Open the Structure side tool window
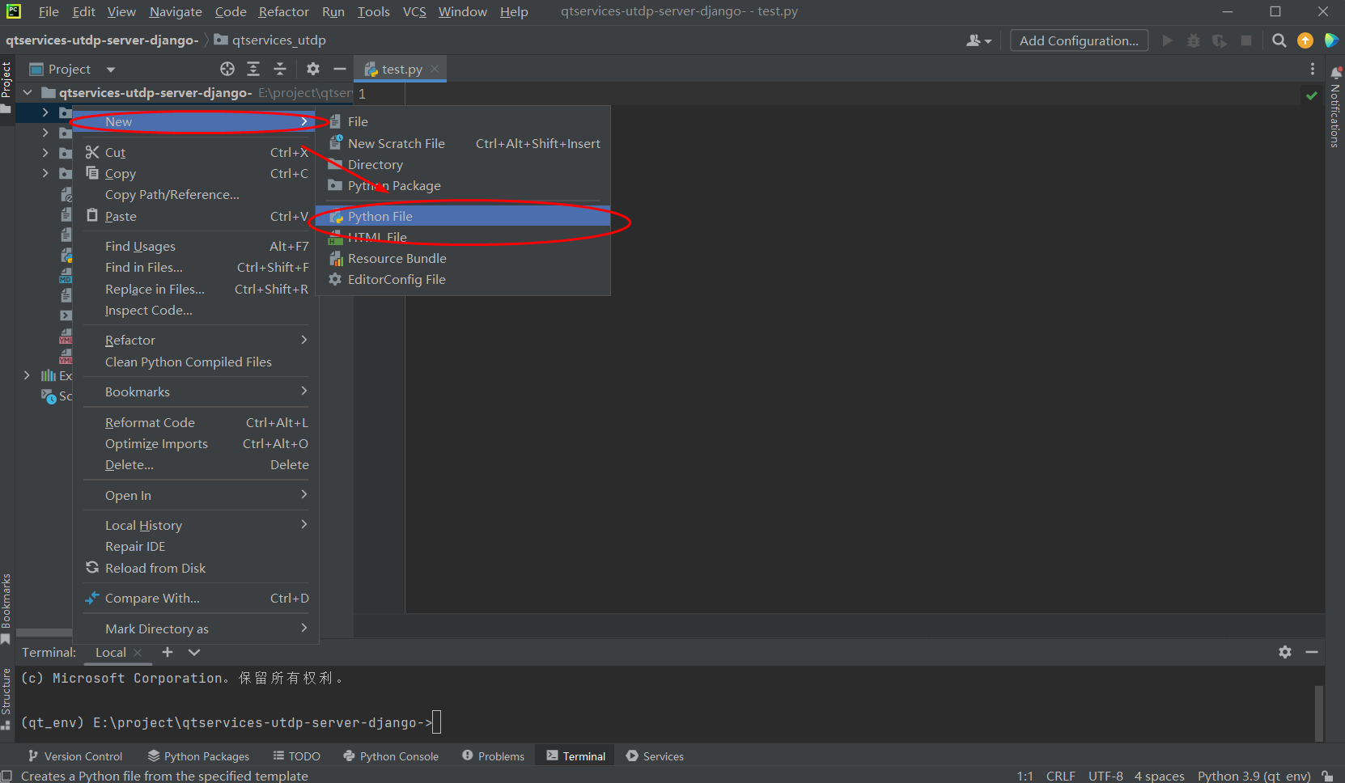The width and height of the screenshot is (1345, 783). [6, 698]
